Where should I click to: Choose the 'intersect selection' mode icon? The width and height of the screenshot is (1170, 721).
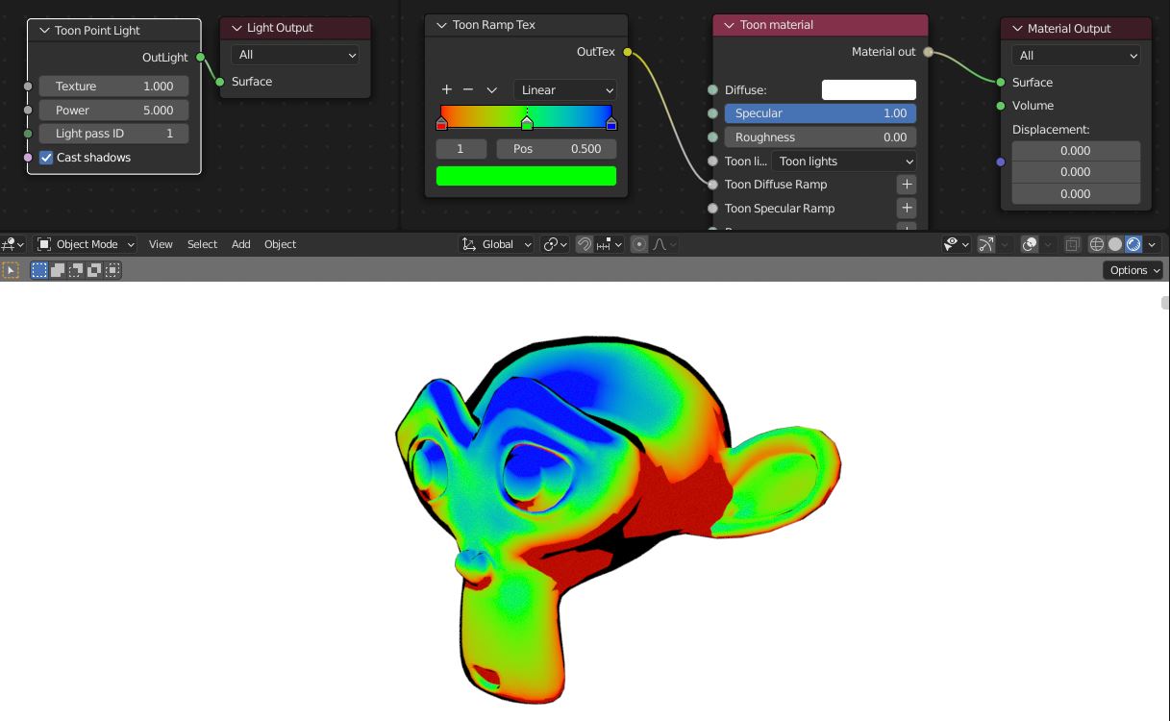point(112,270)
